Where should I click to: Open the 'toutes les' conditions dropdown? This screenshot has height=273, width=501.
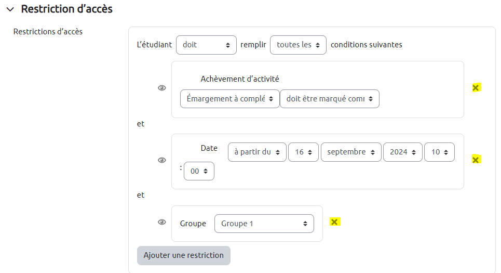[x=298, y=45]
